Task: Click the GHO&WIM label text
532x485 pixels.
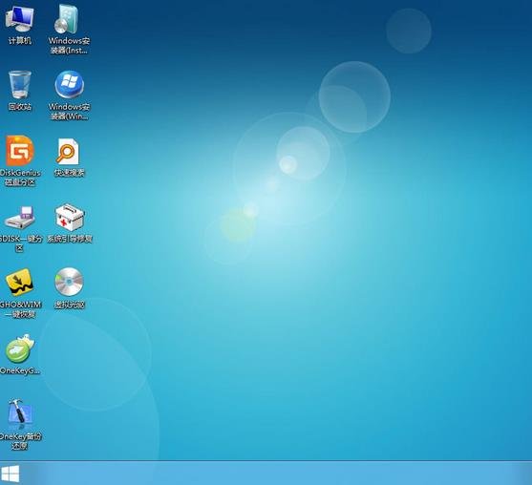Action: pyautogui.click(x=20, y=305)
